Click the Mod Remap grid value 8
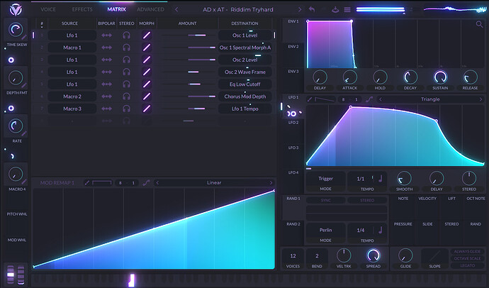The width and height of the screenshot is (489, 288). 120,183
